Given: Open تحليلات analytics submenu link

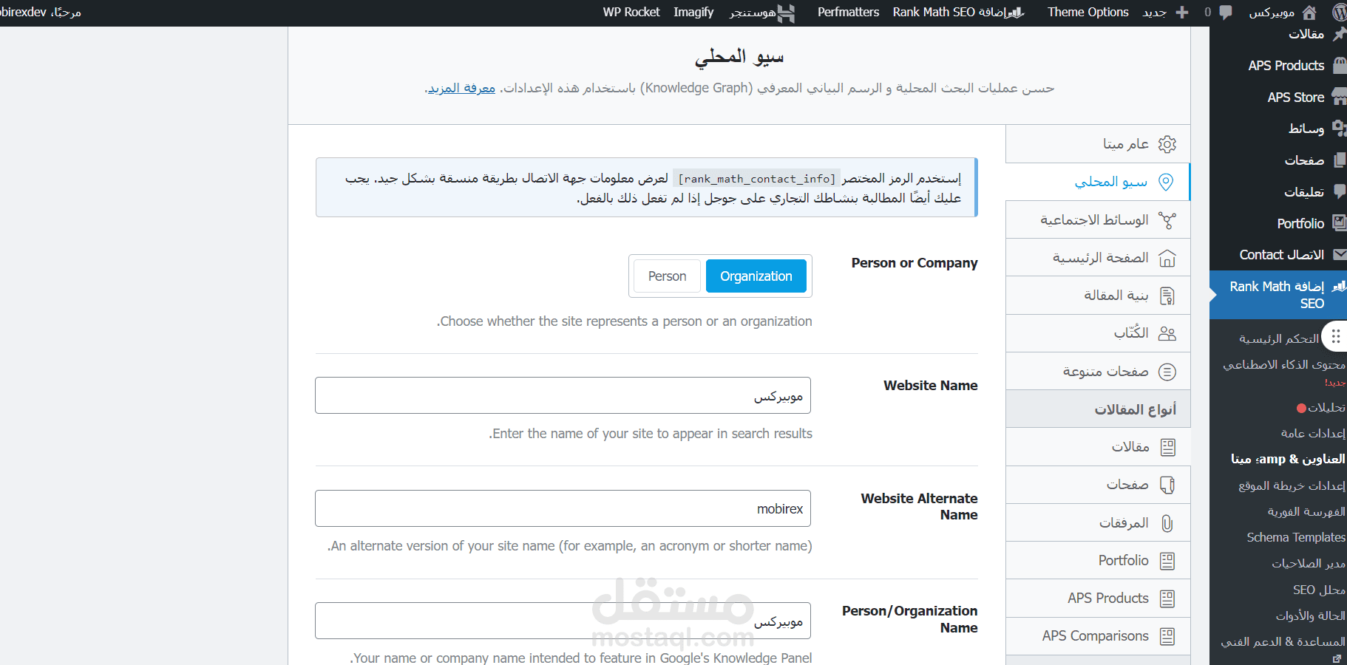Looking at the screenshot, I should [x=1326, y=407].
